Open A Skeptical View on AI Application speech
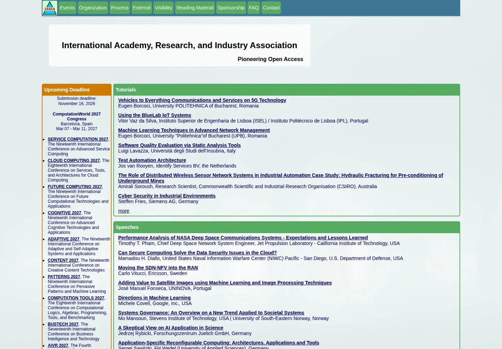 coord(170,328)
